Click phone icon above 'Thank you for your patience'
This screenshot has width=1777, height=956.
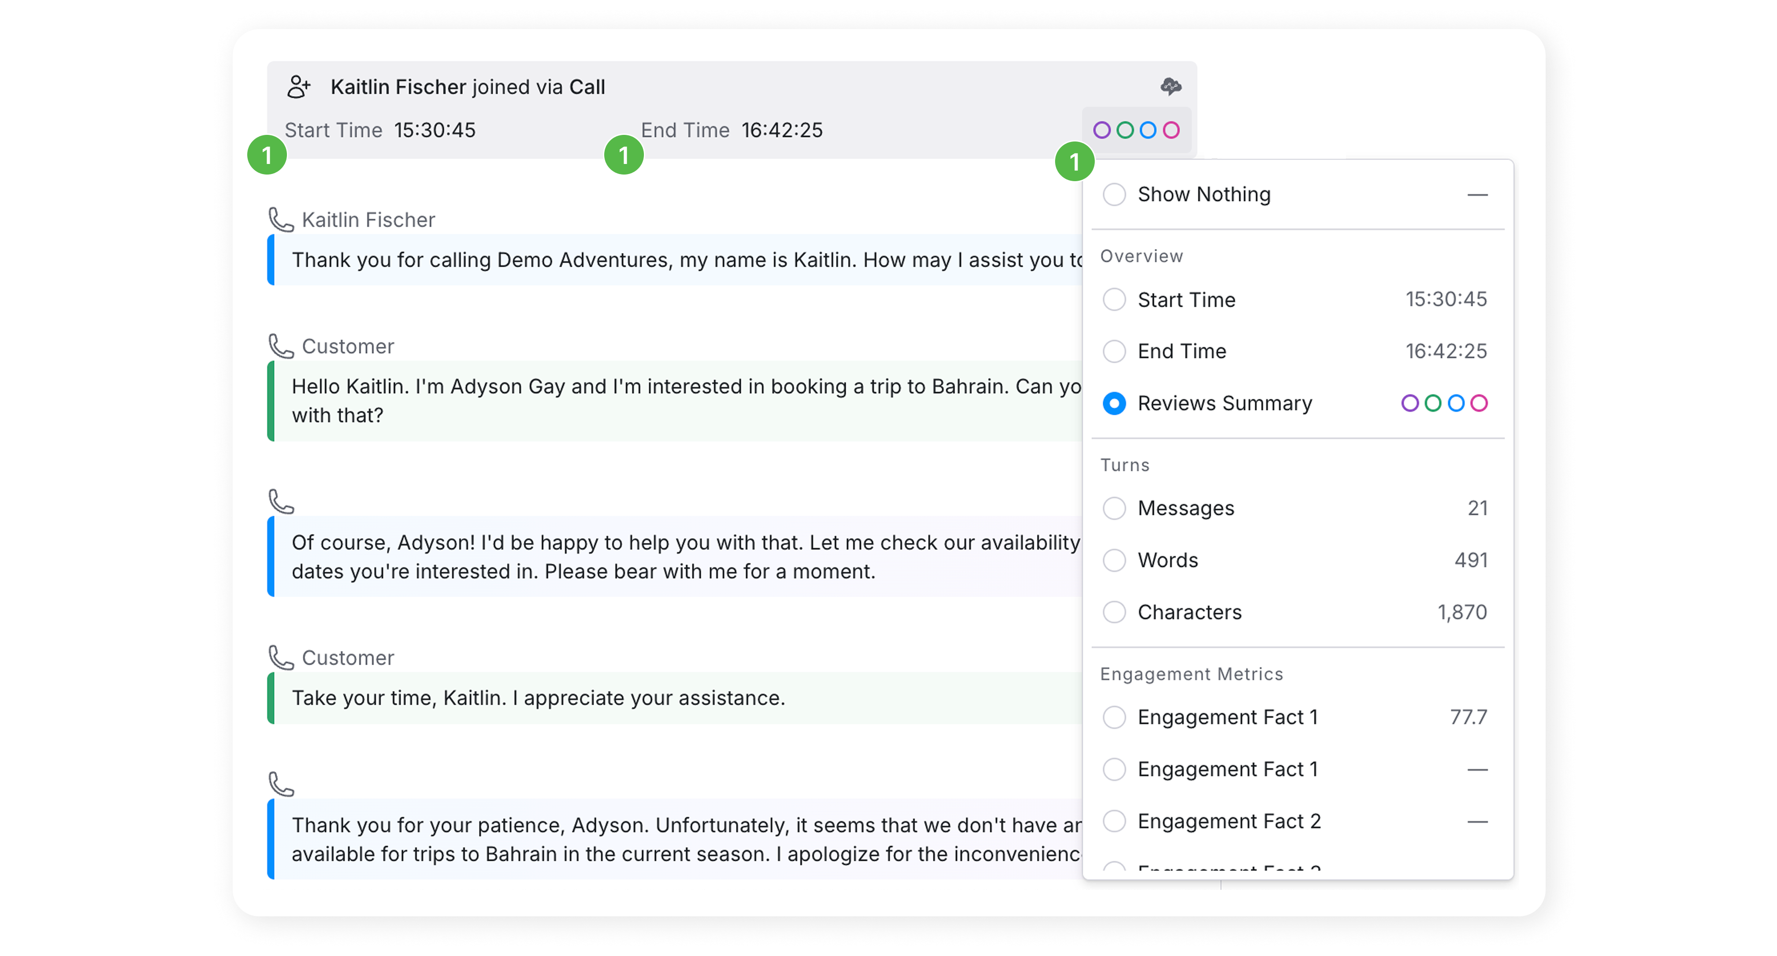pos(281,784)
